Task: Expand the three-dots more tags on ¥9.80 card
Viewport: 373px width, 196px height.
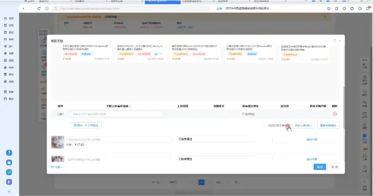Action: (161, 54)
